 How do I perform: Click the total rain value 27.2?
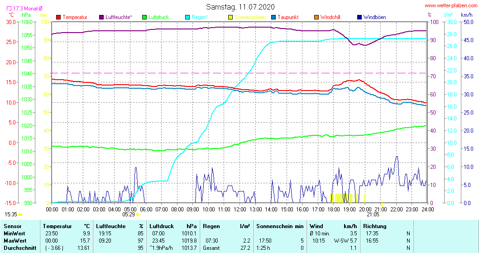(x=245, y=248)
